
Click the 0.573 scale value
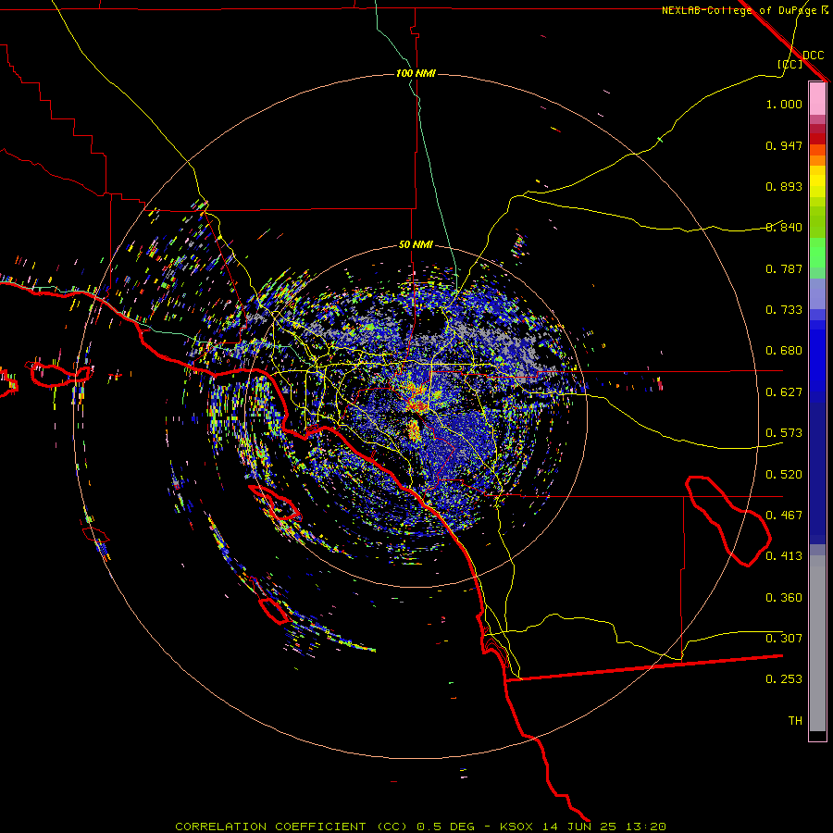pyautogui.click(x=784, y=433)
